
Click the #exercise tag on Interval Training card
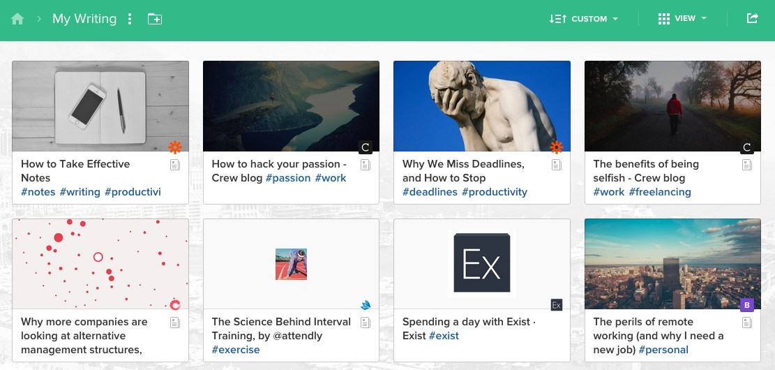[x=236, y=350]
